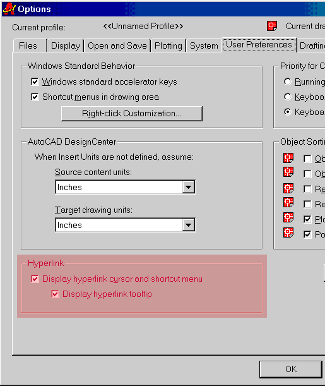The width and height of the screenshot is (325, 386).
Task: Select the middle Keyboa priority radio button
Action: (x=287, y=97)
